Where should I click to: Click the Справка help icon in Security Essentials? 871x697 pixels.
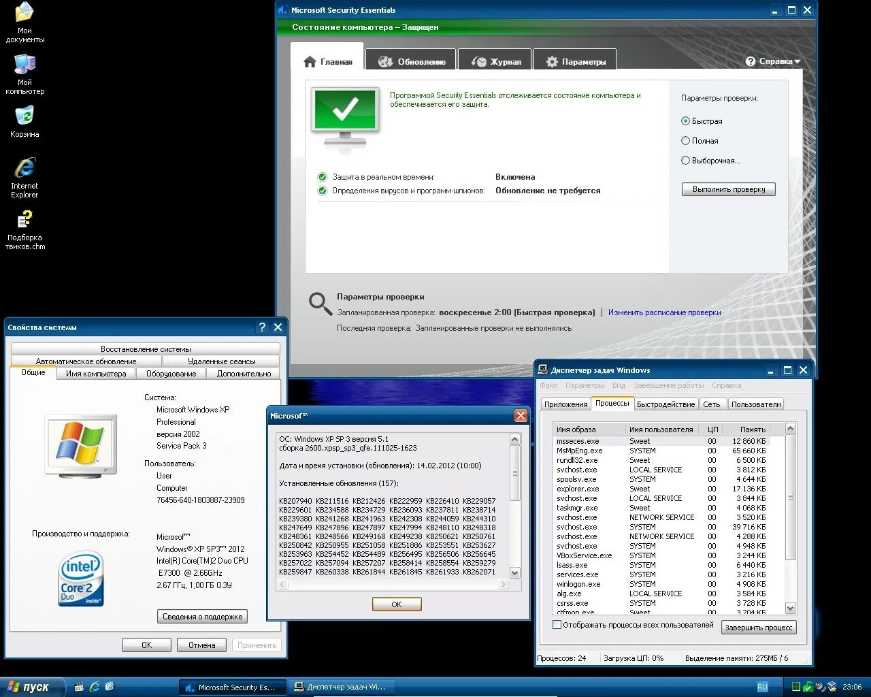point(751,61)
